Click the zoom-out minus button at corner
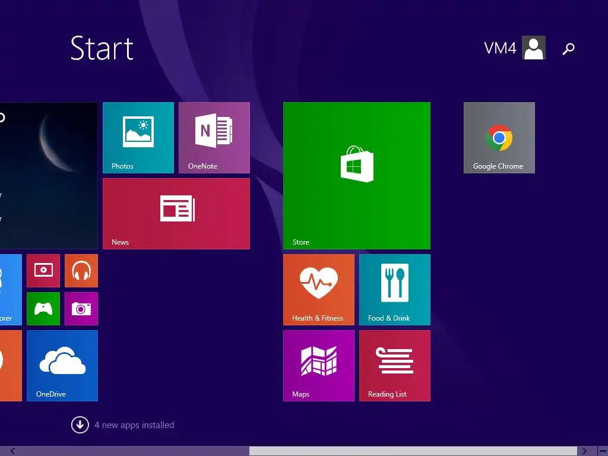The height and width of the screenshot is (456, 608). coord(602,451)
